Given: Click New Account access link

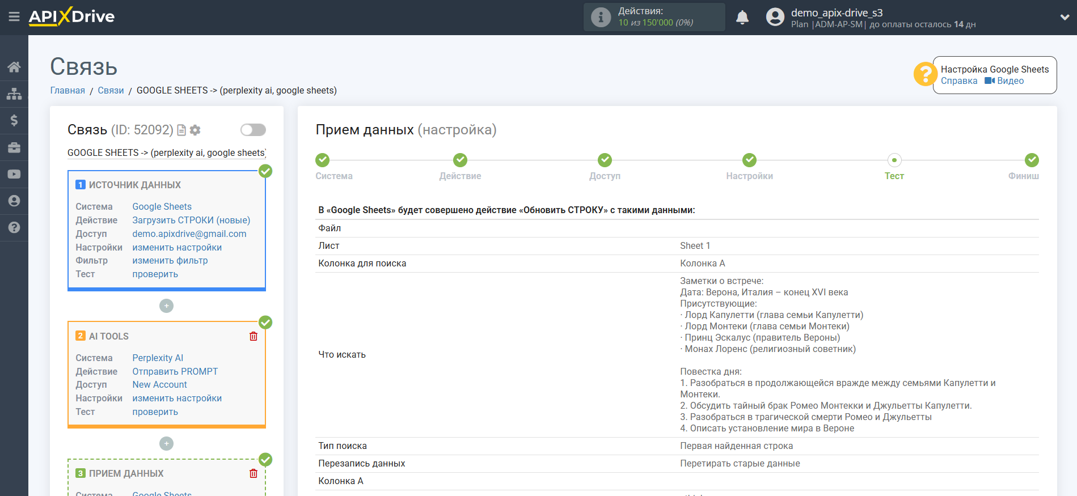Looking at the screenshot, I should (159, 385).
